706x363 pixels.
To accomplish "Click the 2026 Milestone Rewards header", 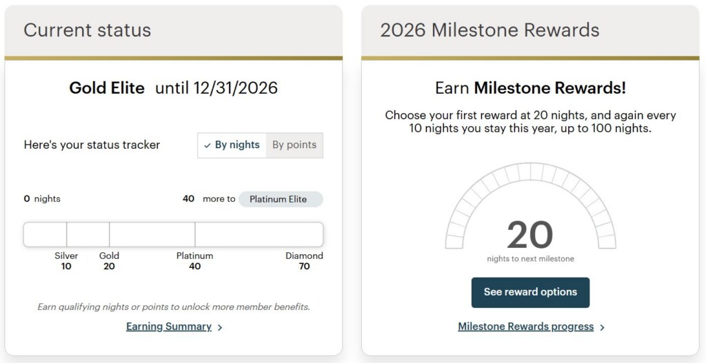I will (x=490, y=30).
